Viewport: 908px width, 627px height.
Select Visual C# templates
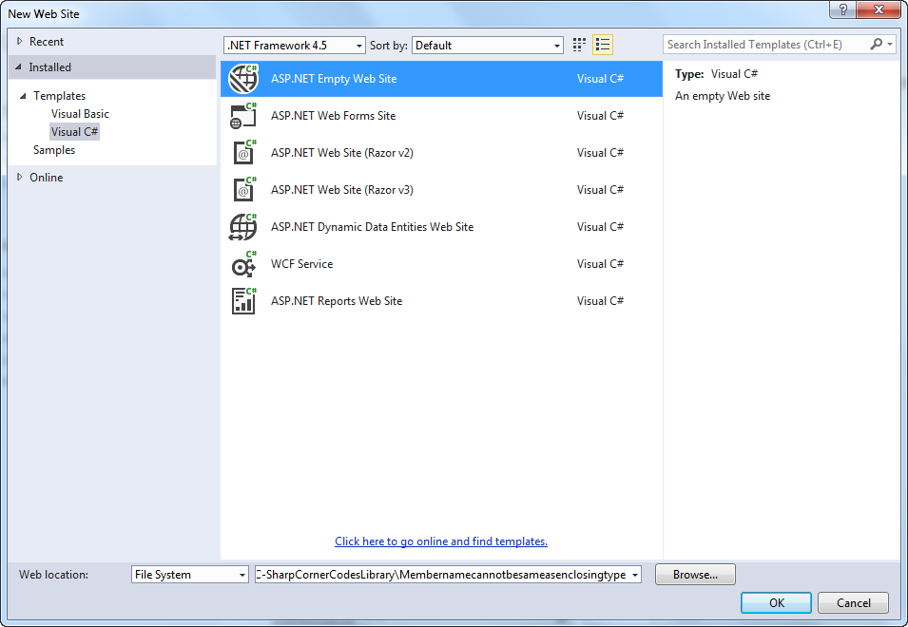tap(75, 132)
